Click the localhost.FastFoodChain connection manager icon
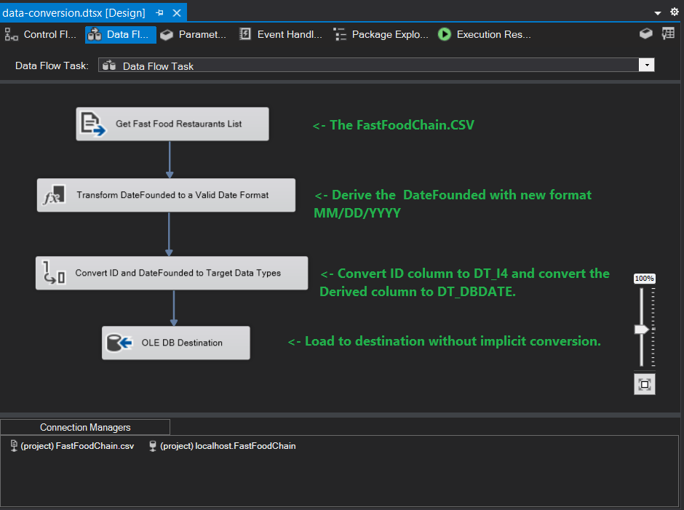Image resolution: width=684 pixels, height=510 pixels. [151, 447]
